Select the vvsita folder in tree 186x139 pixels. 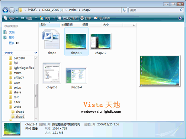pos(15,107)
